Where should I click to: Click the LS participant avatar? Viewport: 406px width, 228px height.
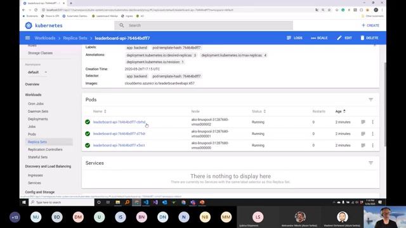258,217
